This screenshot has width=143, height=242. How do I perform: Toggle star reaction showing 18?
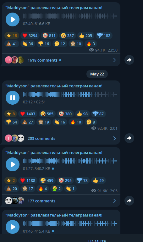[12, 36]
